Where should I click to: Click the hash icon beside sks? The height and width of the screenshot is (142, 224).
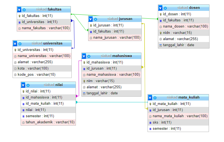point(150,123)
